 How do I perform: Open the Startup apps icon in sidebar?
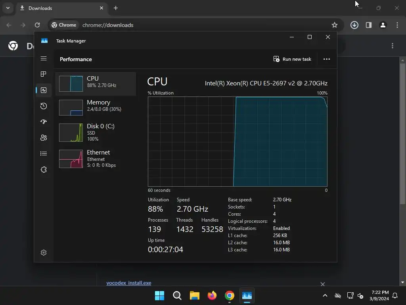(44, 122)
